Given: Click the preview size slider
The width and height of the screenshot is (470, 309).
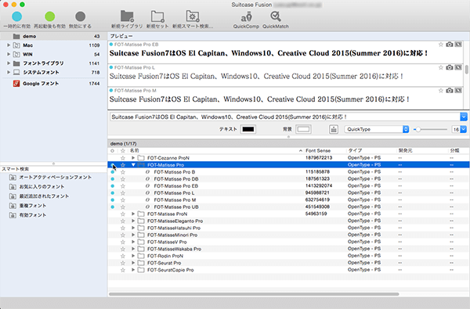Looking at the screenshot, I should click(x=431, y=129).
